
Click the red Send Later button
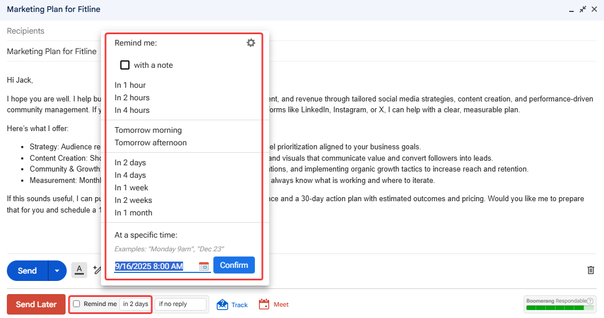pos(36,304)
